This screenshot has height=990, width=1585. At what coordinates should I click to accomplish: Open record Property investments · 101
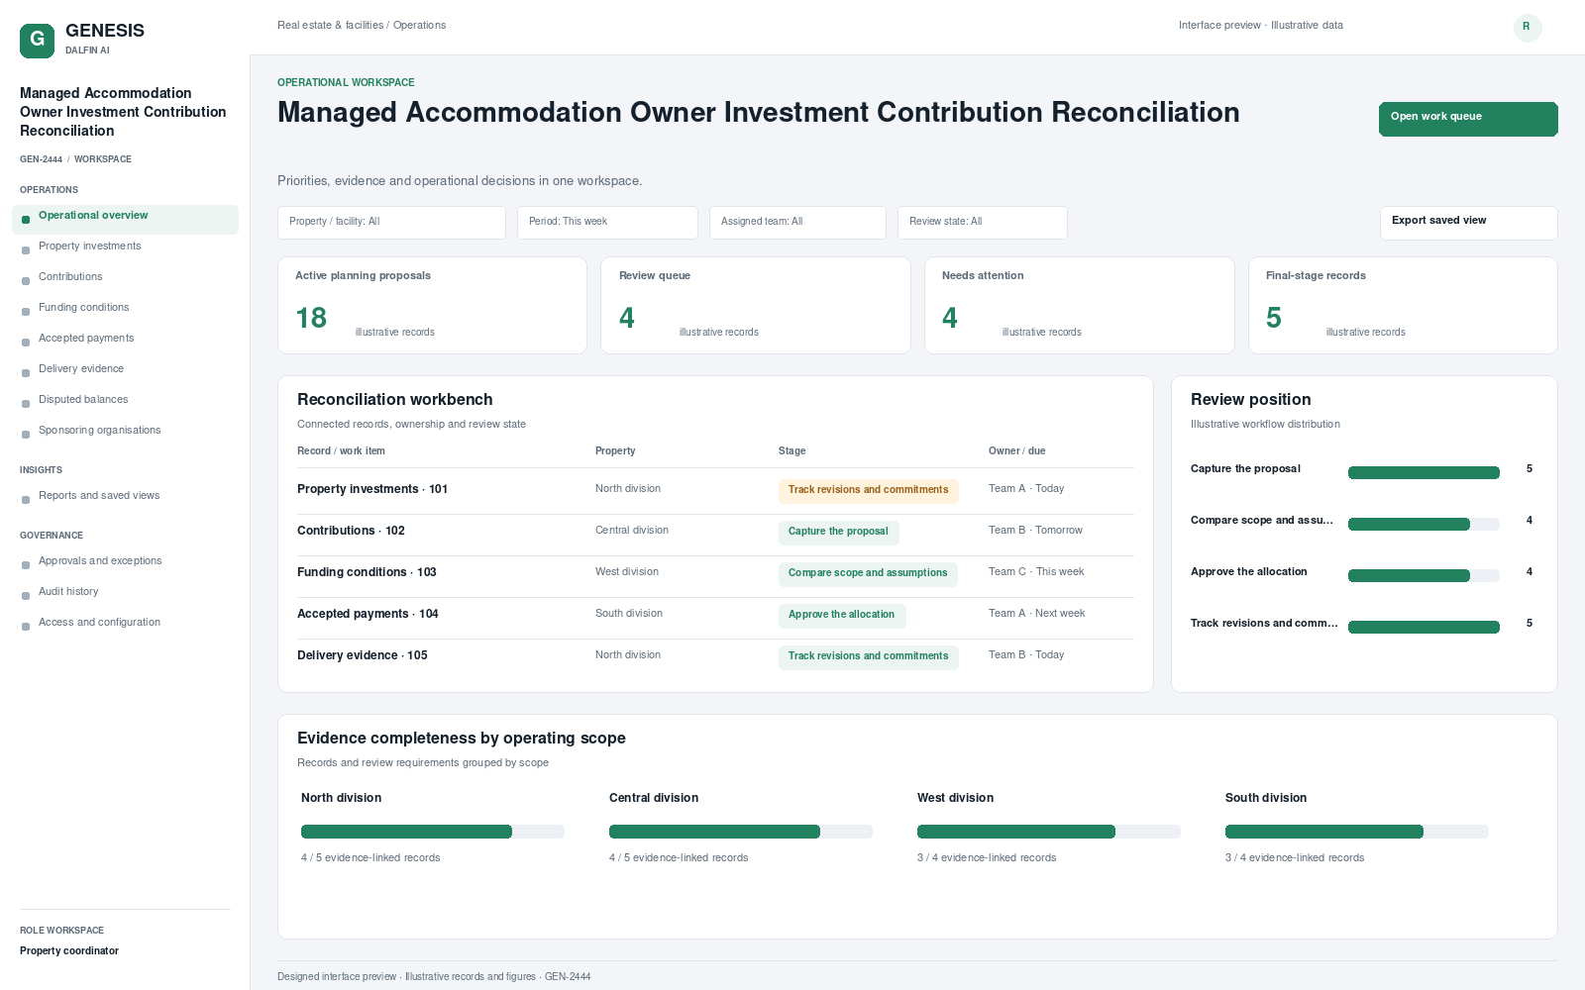[372, 489]
